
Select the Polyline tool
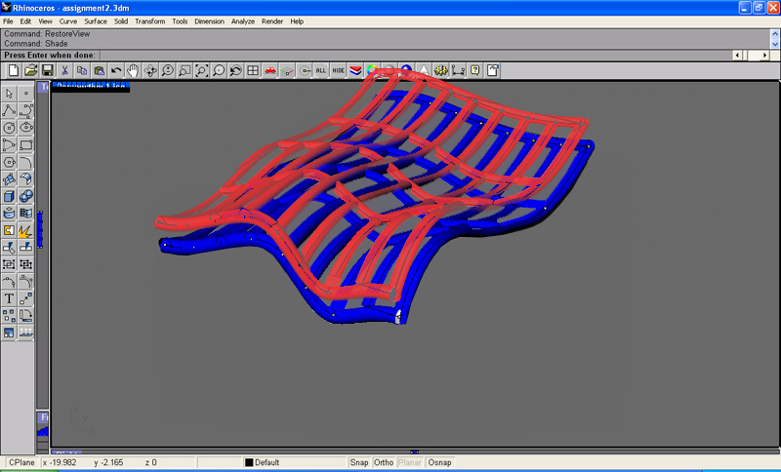pos(9,110)
